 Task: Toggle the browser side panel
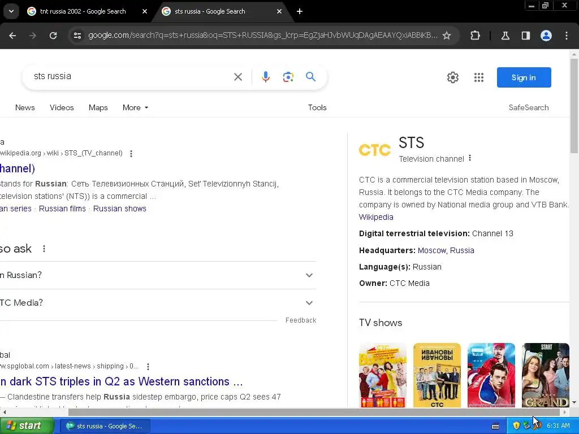pos(526,36)
